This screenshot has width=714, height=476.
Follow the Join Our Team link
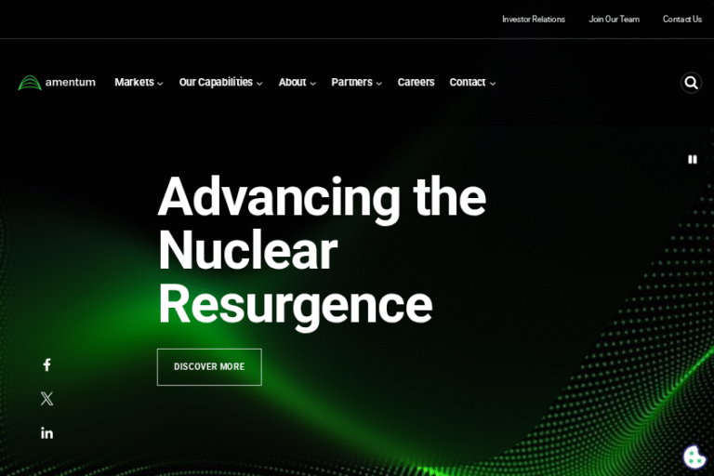click(x=614, y=20)
